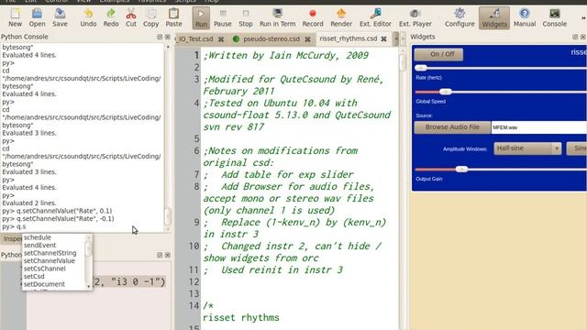Toggle the Console panel
This screenshot has height=330, width=587.
[x=554, y=17]
